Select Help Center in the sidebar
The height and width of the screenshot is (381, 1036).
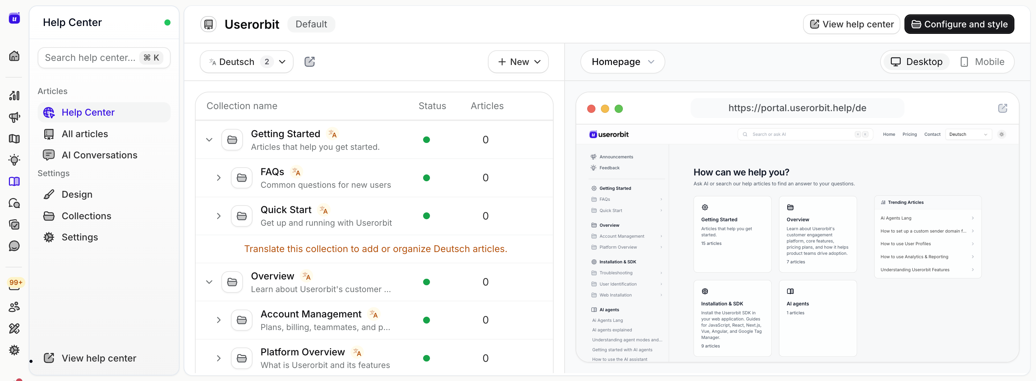tap(104, 113)
